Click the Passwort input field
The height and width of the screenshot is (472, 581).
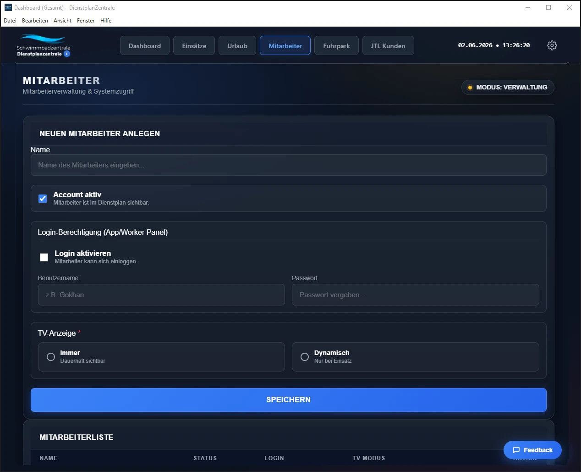click(x=416, y=295)
